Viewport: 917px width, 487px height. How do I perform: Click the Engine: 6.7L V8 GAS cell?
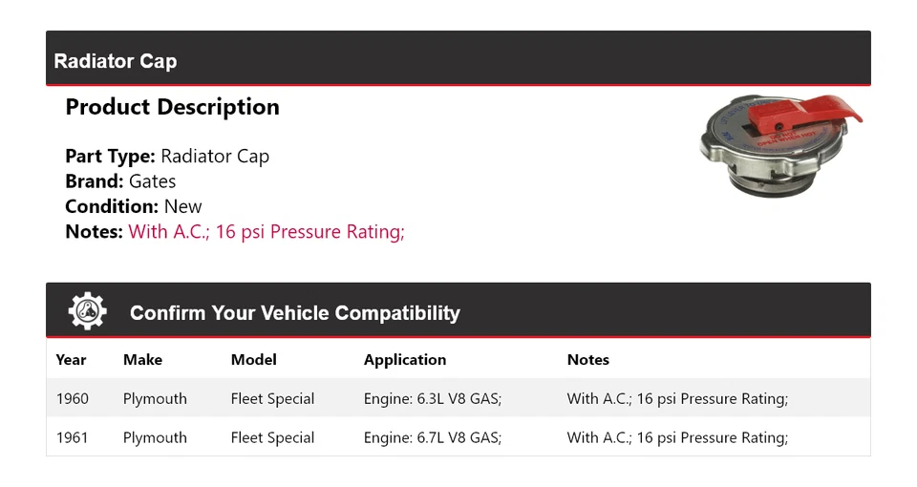433,438
